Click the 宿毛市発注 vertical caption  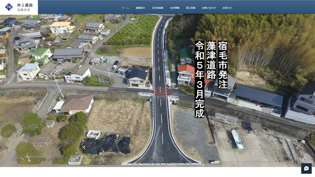pos(223,65)
